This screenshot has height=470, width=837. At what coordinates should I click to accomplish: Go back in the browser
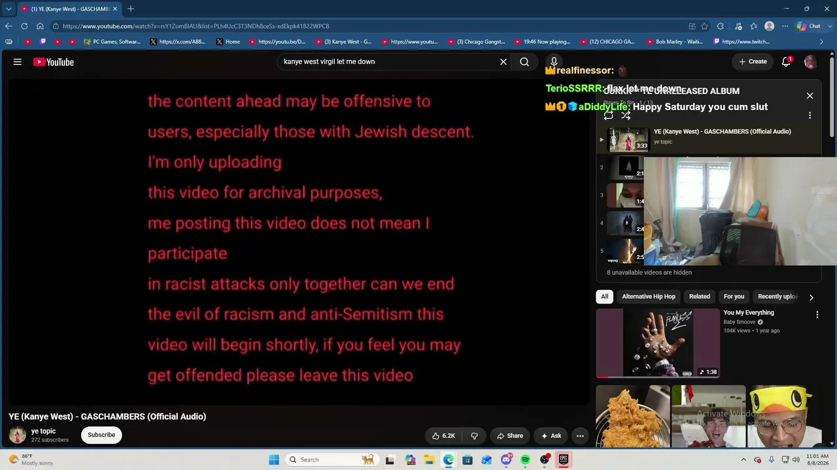pos(9,26)
